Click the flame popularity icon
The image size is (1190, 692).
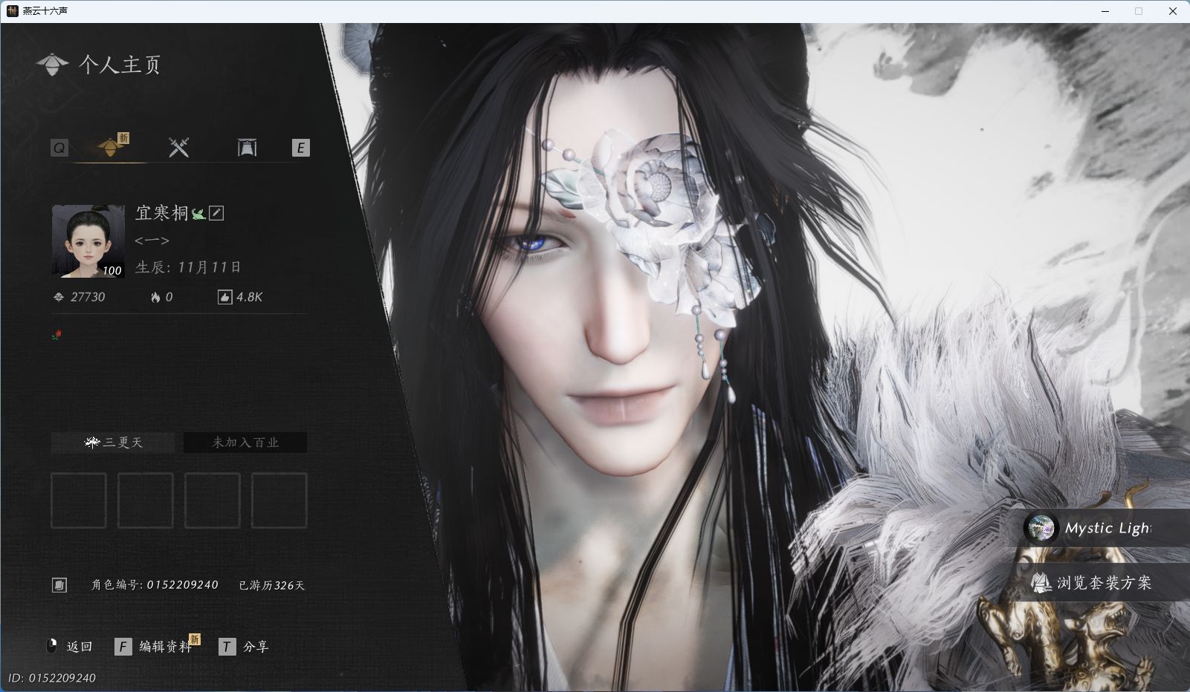coord(155,297)
